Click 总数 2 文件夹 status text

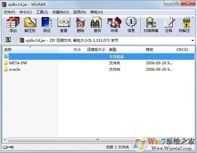118,147
